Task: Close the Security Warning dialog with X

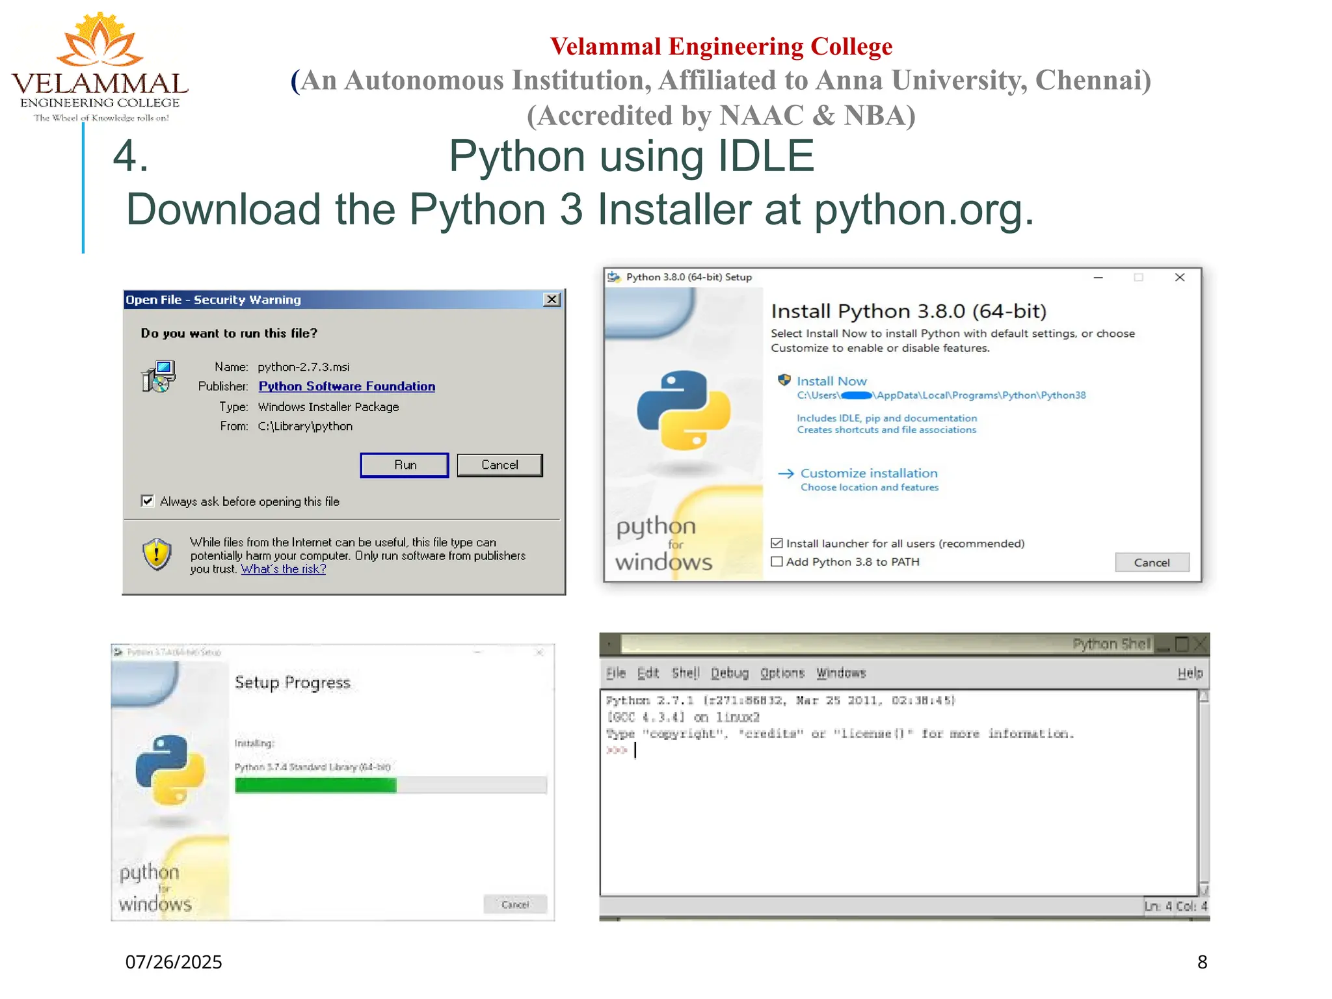Action: 552,299
